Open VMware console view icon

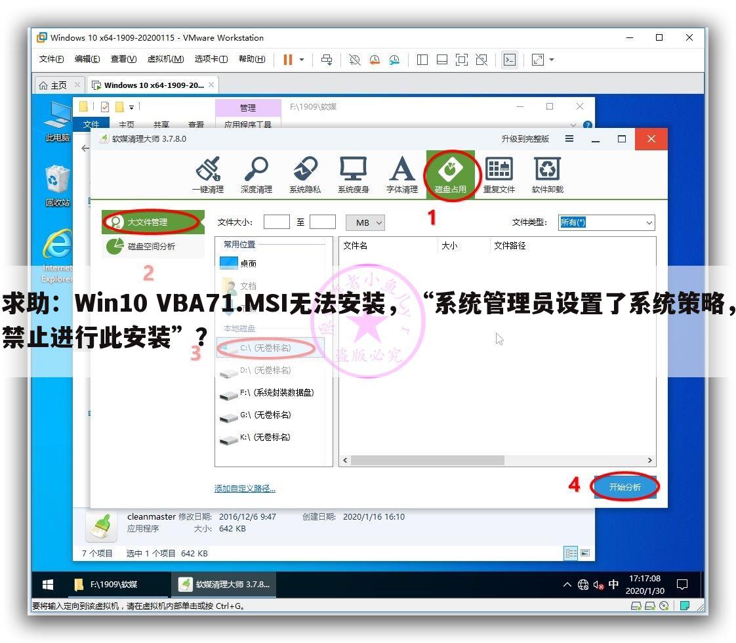[509, 60]
